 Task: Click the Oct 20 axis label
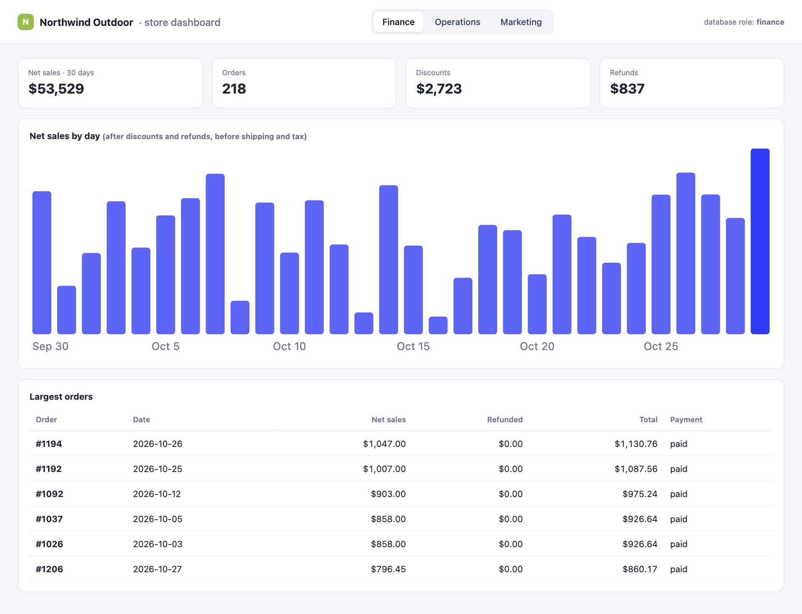tap(537, 347)
